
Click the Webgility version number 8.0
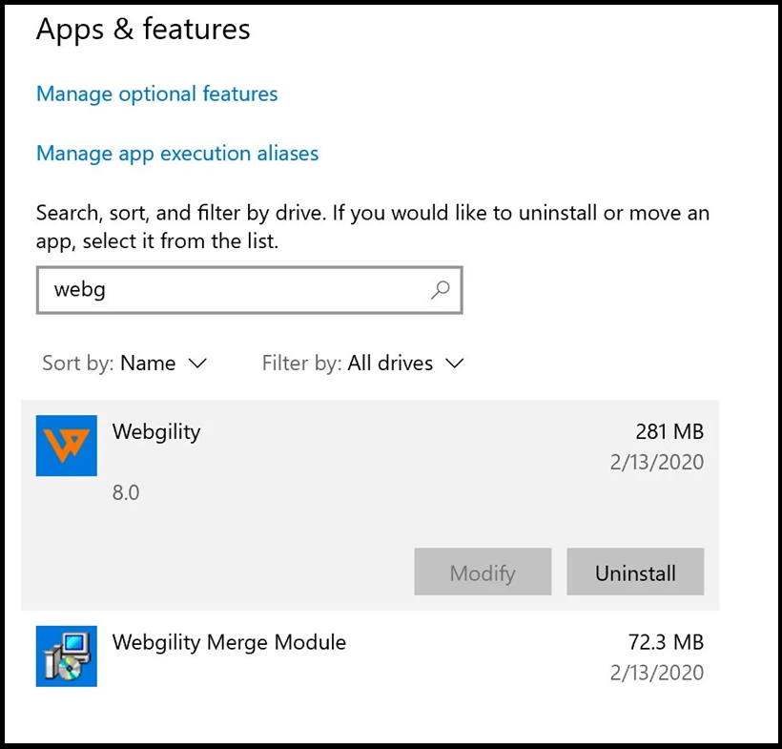click(x=126, y=493)
